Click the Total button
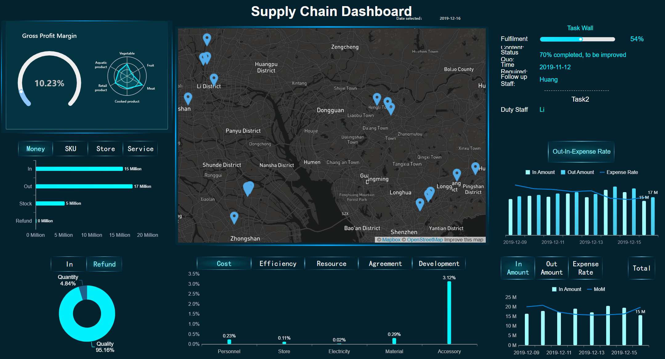 click(x=641, y=268)
